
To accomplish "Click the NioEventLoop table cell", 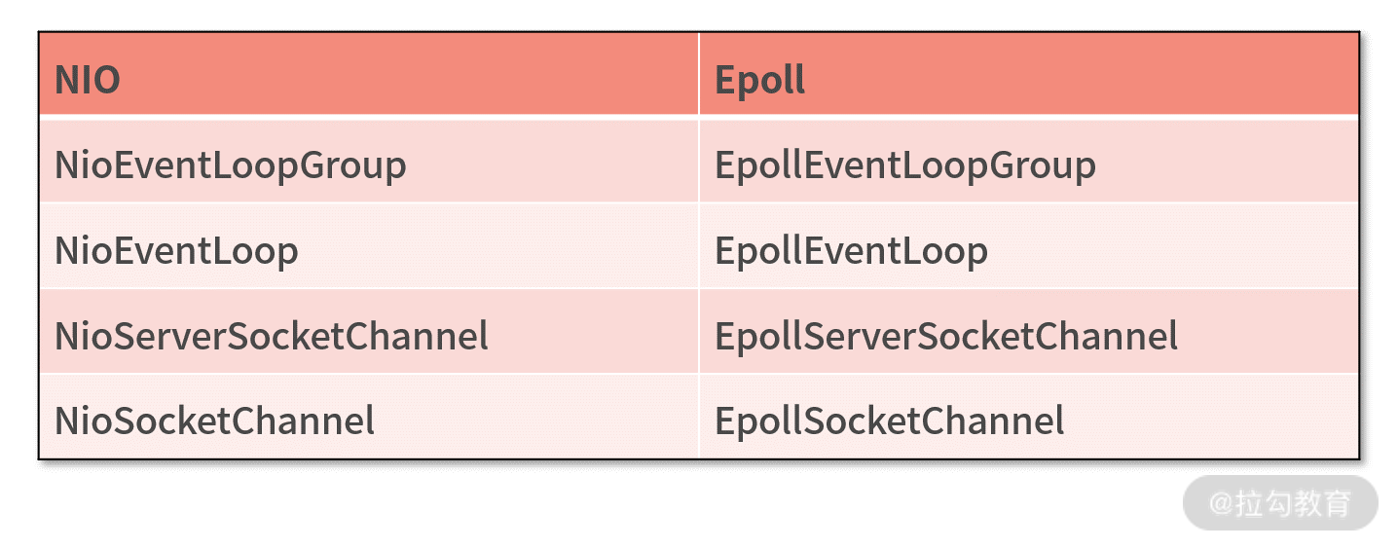I will pyautogui.click(x=176, y=251).
